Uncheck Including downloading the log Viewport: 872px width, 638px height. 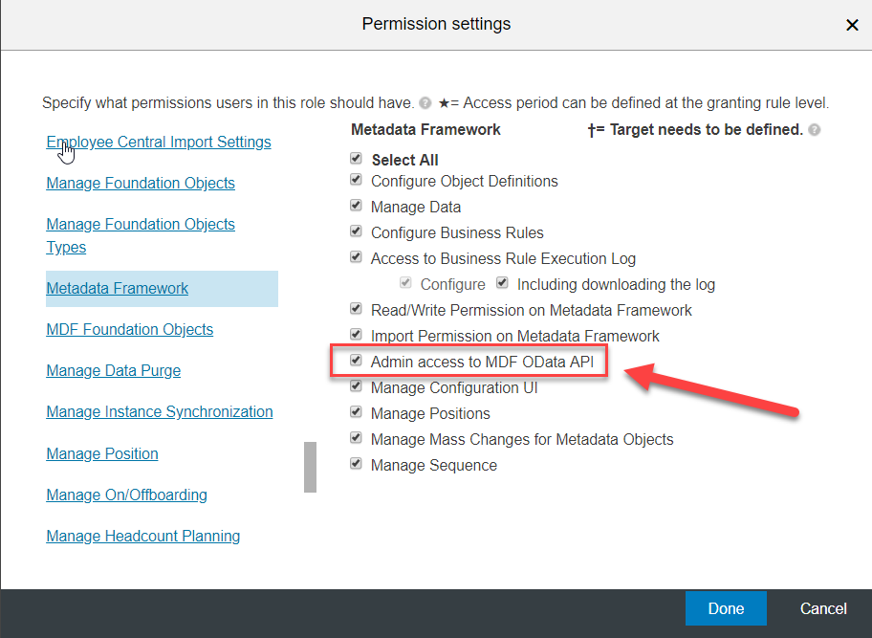click(502, 282)
